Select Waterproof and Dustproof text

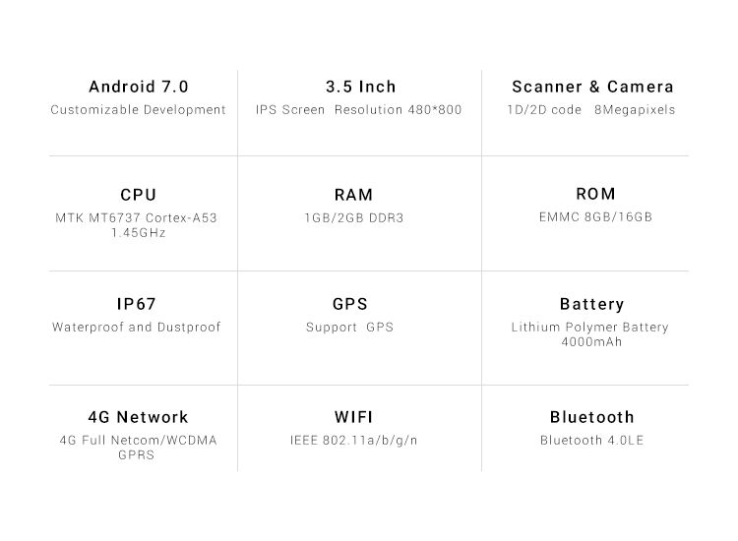[136, 327]
